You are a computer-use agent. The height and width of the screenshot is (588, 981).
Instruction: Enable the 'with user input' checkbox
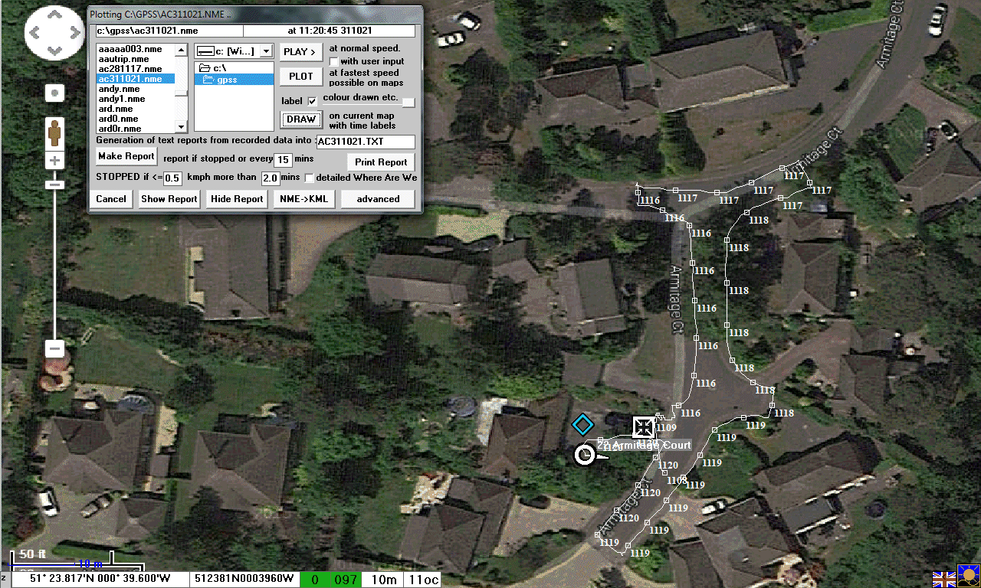[334, 61]
